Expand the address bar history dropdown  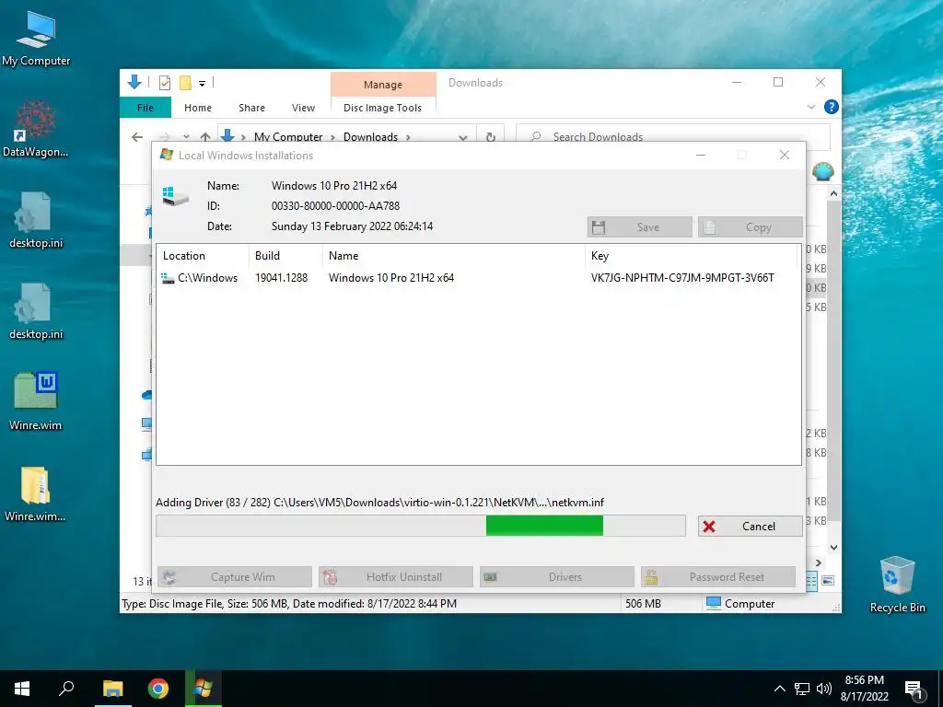(x=463, y=137)
